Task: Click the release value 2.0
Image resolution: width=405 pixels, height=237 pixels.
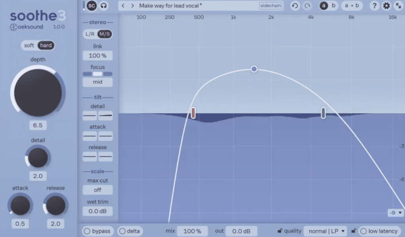Action: [x=55, y=224]
